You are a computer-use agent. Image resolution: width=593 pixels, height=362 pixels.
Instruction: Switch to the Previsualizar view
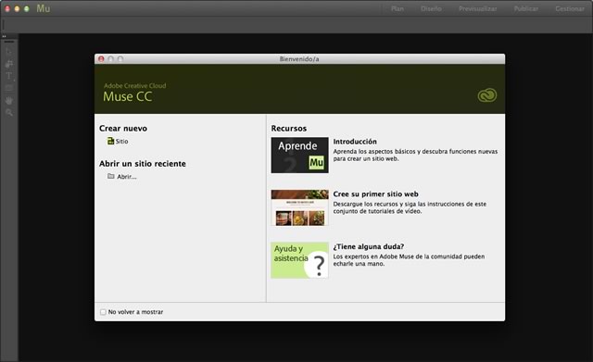click(x=478, y=8)
